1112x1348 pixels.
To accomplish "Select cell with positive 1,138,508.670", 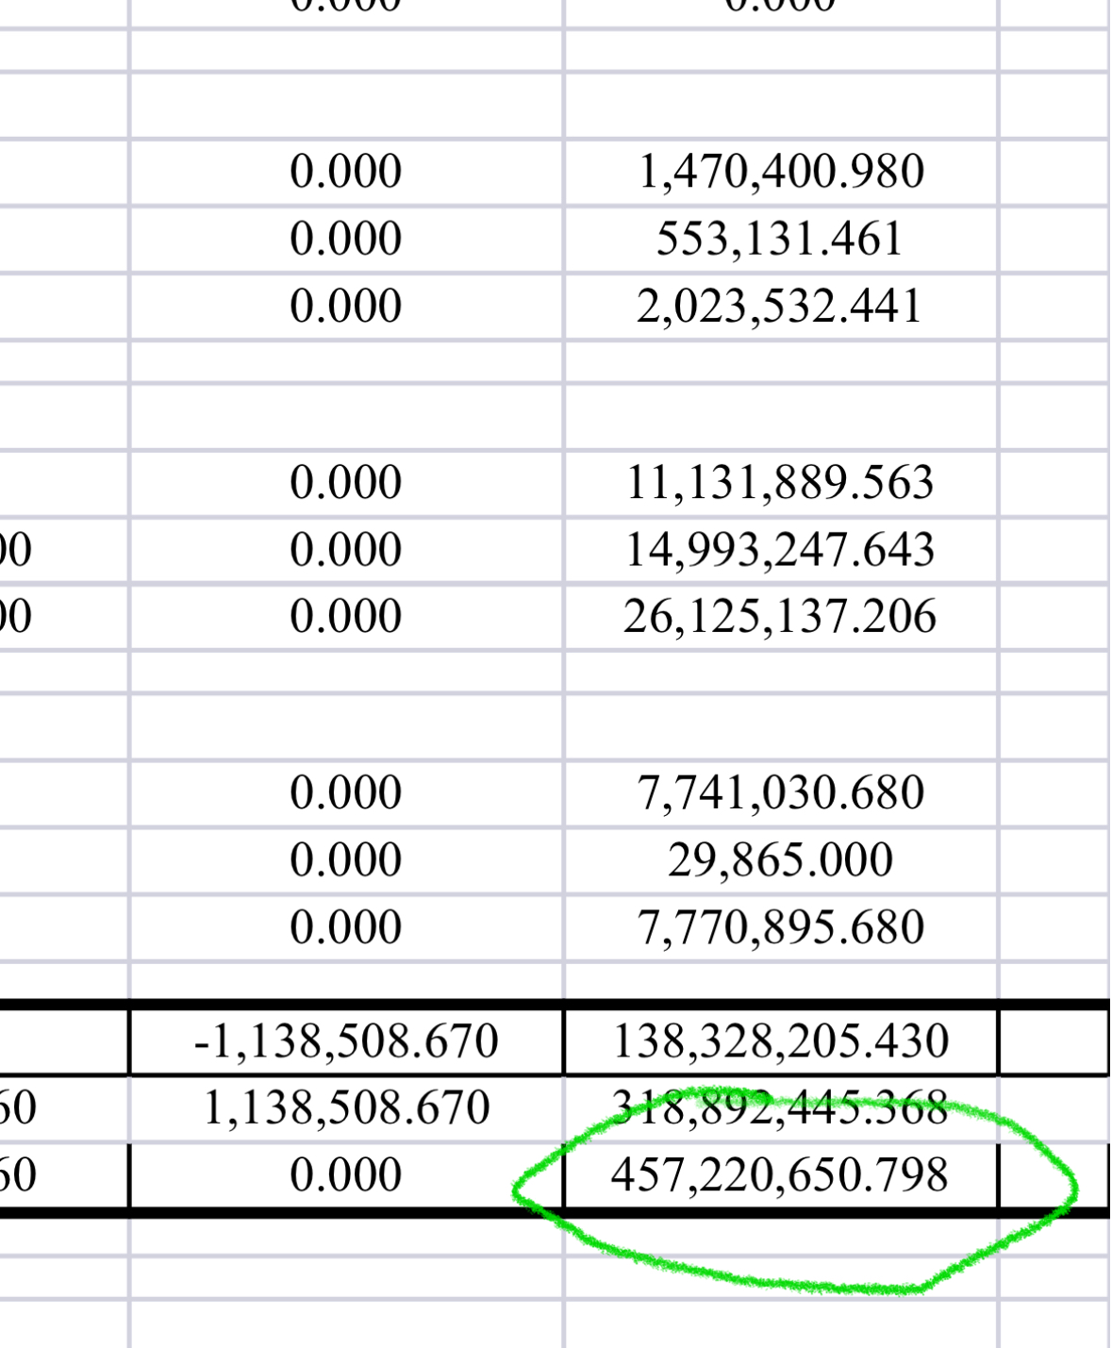I will (x=346, y=1108).
